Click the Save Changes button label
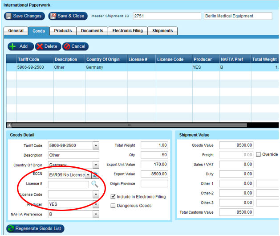This screenshot has height=236, width=280. point(27,16)
